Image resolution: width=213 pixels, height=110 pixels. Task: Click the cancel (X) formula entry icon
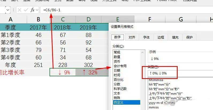[x=20, y=10]
